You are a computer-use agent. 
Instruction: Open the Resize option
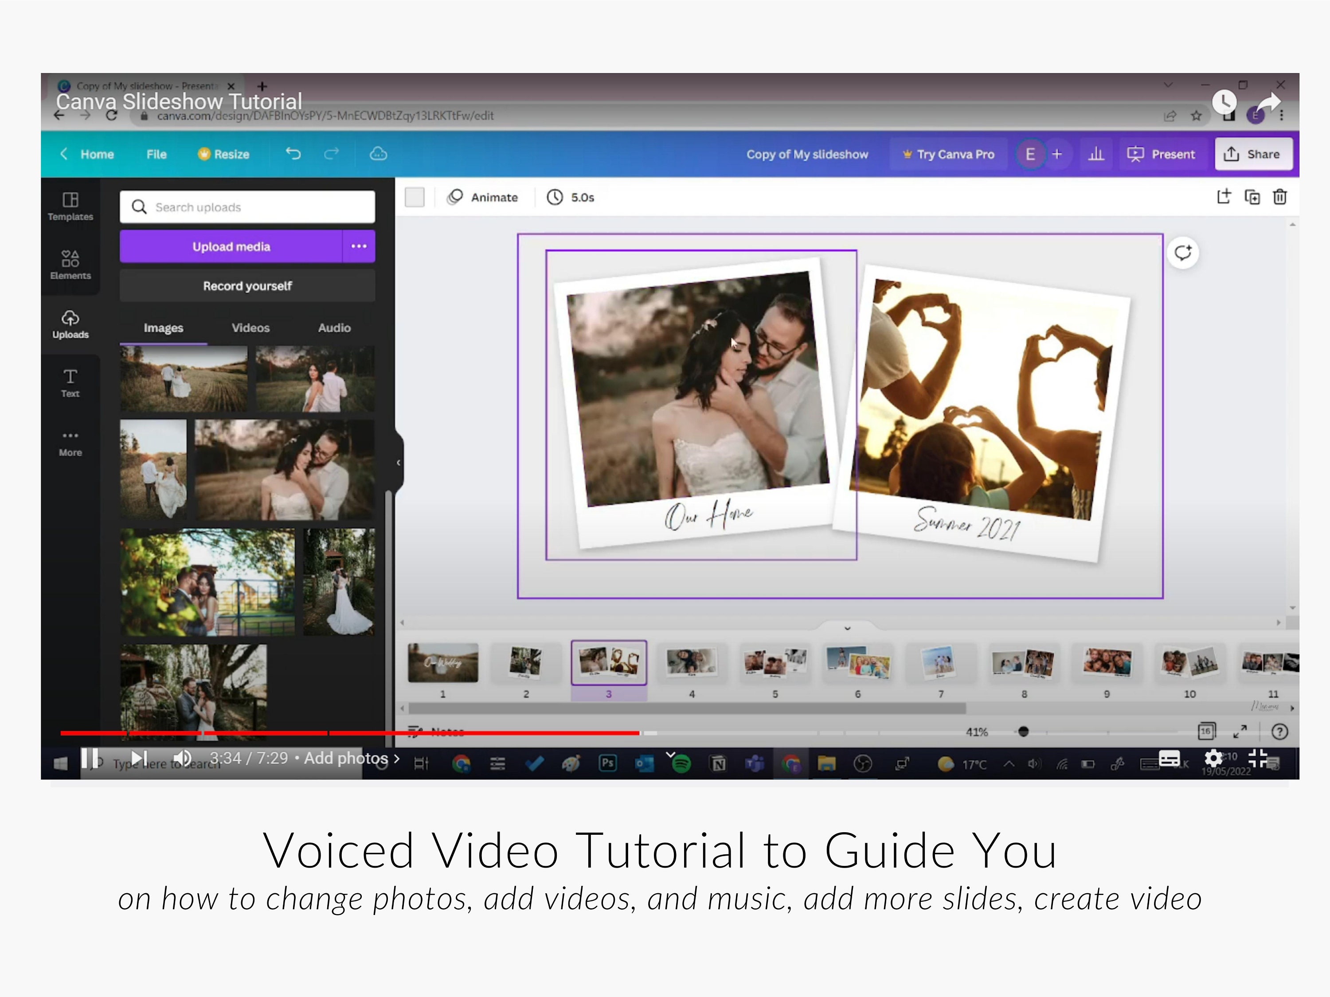click(x=224, y=155)
